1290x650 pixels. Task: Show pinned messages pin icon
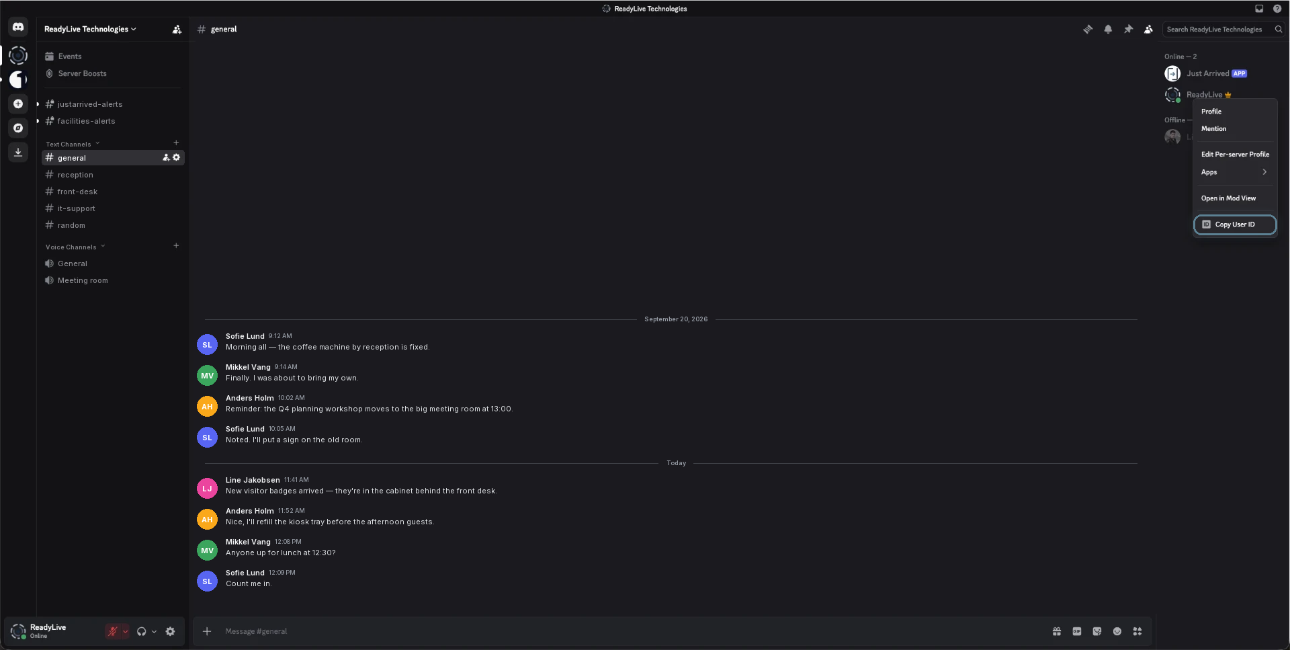(1128, 29)
